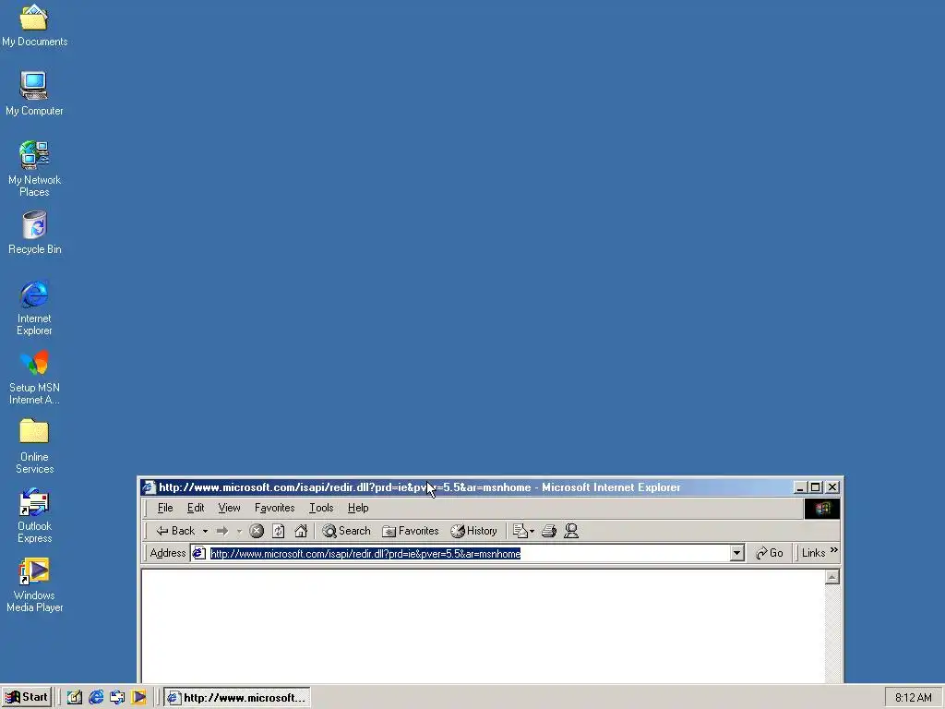Click the 8:12 AM system clock
945x709 pixels.
(913, 698)
